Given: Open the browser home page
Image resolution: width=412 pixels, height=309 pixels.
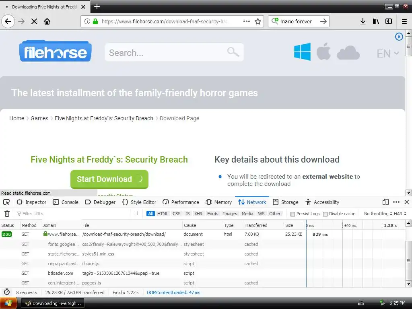Looking at the screenshot, I should [47, 21].
